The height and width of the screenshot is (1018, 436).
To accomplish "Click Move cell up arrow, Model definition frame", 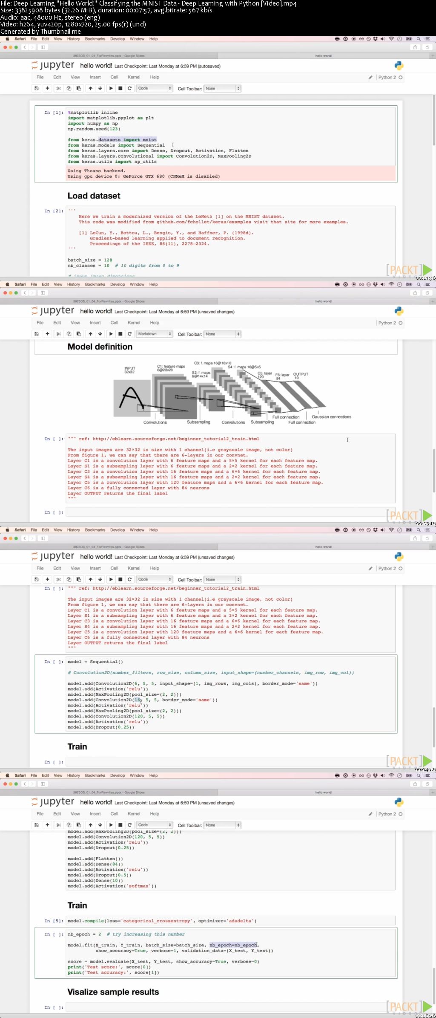I will [90, 334].
